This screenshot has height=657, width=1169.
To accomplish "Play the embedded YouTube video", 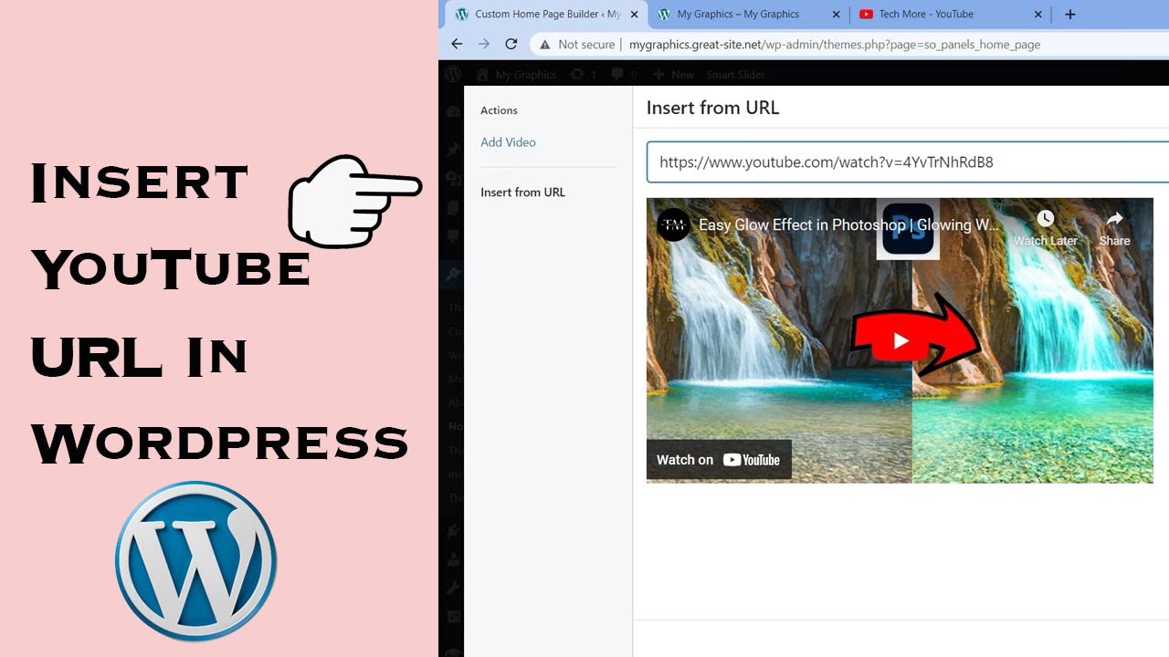I will pyautogui.click(x=900, y=340).
